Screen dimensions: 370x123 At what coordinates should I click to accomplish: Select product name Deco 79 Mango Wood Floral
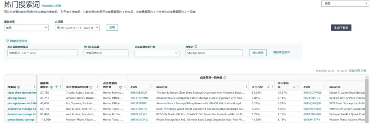point(200,109)
